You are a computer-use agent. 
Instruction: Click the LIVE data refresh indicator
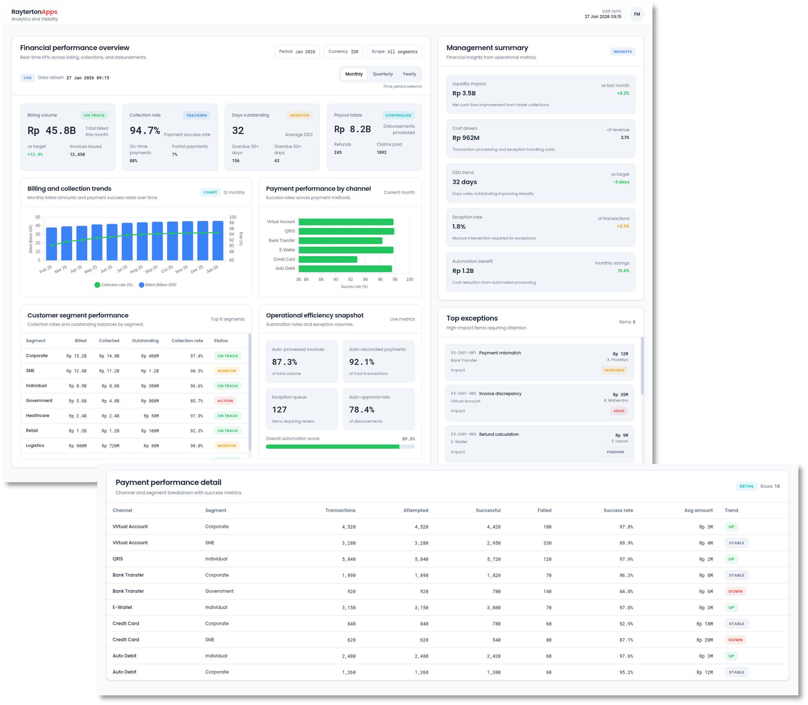27,78
